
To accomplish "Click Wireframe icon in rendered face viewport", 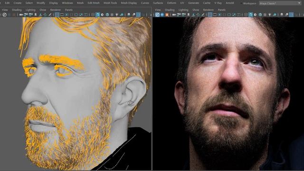I will coord(246,15).
